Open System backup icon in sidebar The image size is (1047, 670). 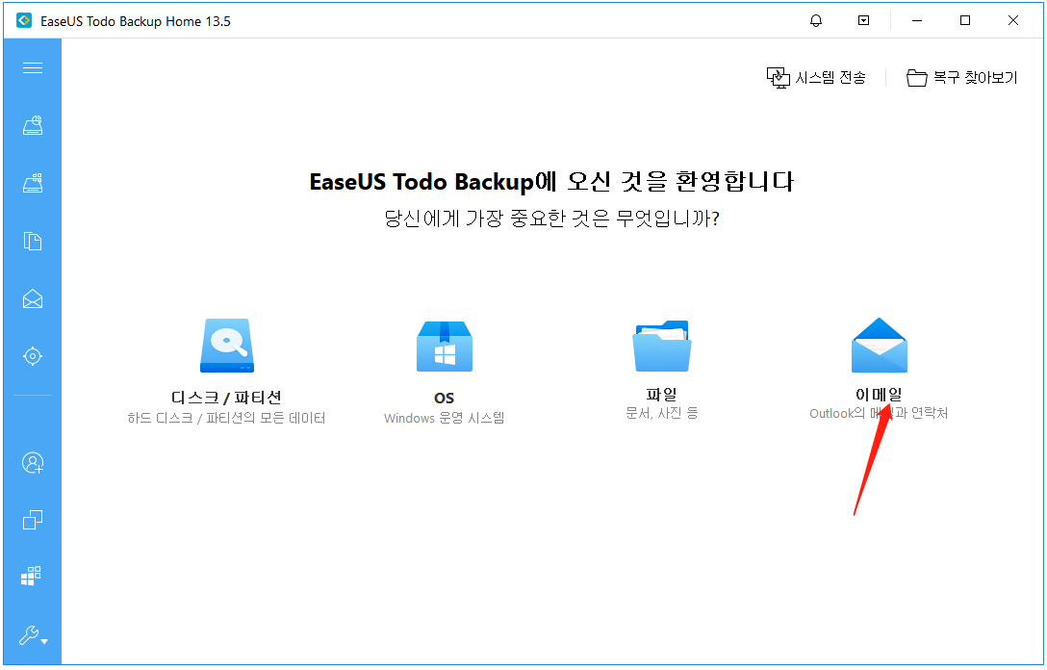[x=32, y=183]
